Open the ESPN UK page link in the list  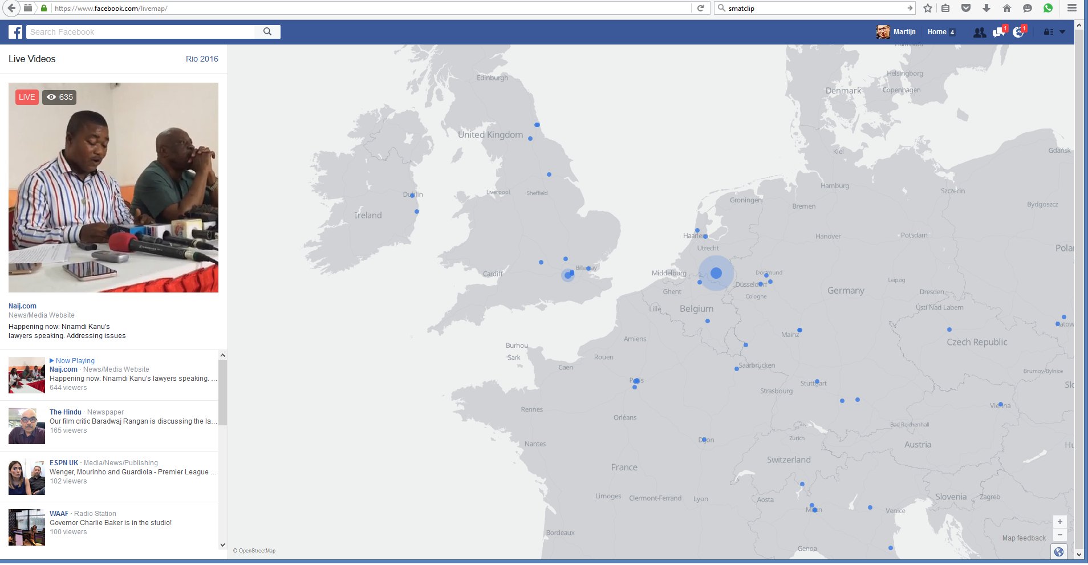(64, 463)
